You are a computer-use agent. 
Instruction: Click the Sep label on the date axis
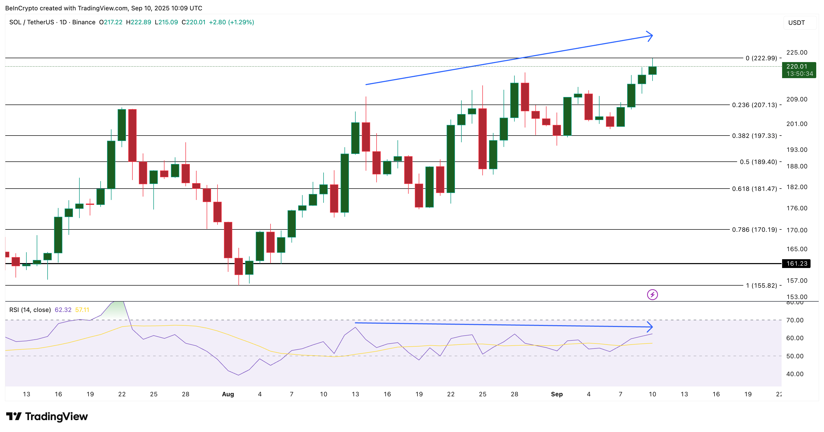click(557, 394)
